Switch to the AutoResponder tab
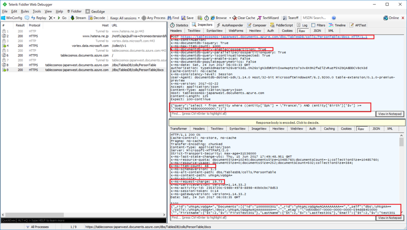 pos(230,25)
